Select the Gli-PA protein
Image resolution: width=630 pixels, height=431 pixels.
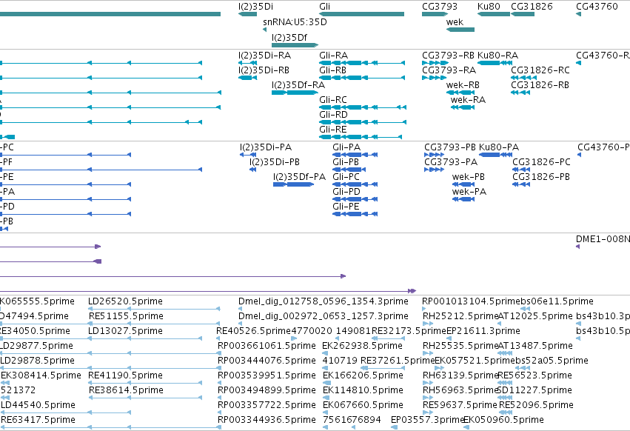pos(355,155)
